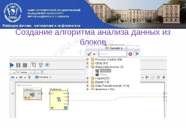Image resolution: width=186 pixels, height=139 pixels.
Task: Open the dropdown next to new operator icon
Action: click(x=94, y=54)
